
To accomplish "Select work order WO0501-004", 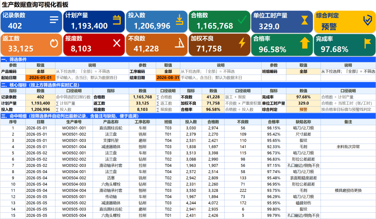I will coord(74,147).
